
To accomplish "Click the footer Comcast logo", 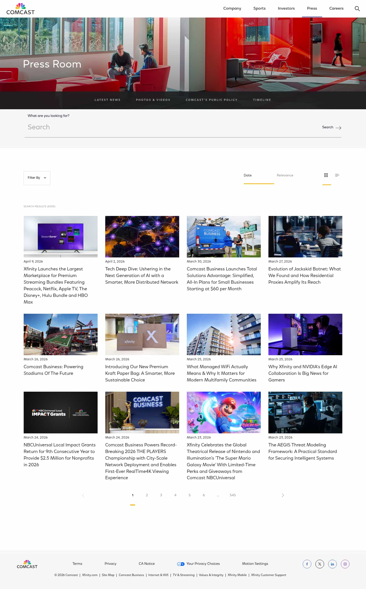I will coord(27,564).
